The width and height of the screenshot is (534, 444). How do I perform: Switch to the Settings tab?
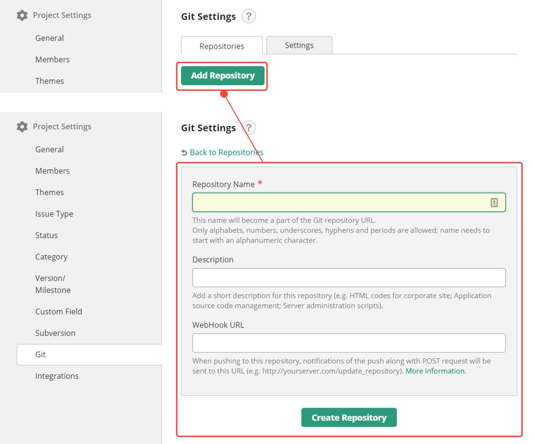299,45
